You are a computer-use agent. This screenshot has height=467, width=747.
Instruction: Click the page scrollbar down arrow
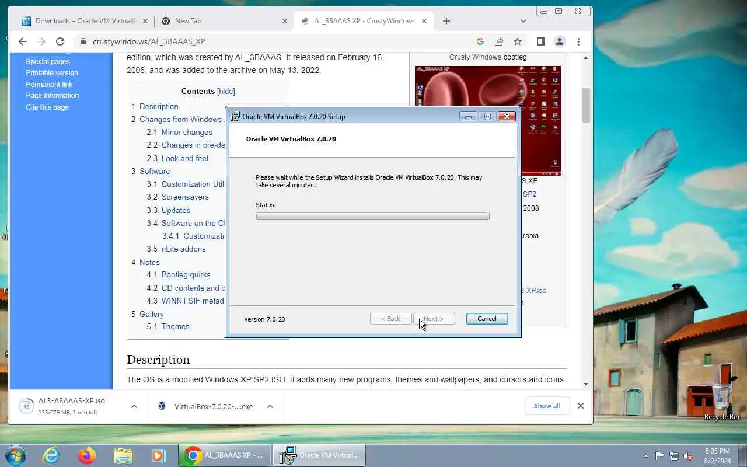[x=586, y=385]
